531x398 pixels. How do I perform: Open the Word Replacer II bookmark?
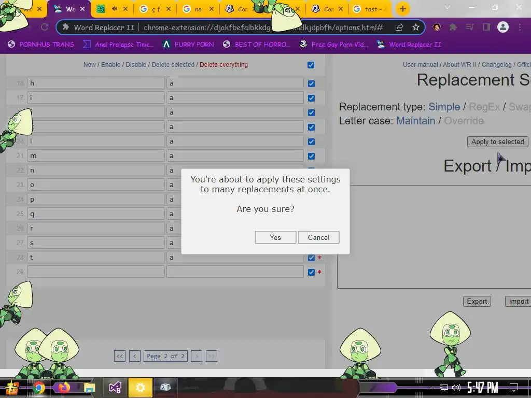(409, 45)
